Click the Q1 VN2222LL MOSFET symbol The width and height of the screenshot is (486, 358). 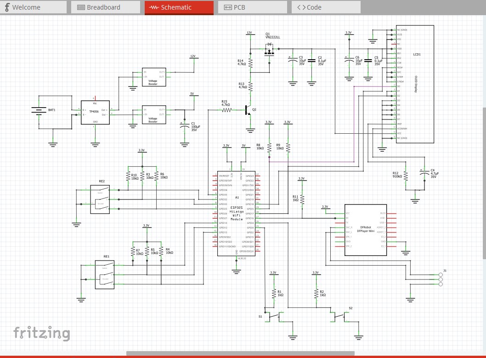coord(270,51)
